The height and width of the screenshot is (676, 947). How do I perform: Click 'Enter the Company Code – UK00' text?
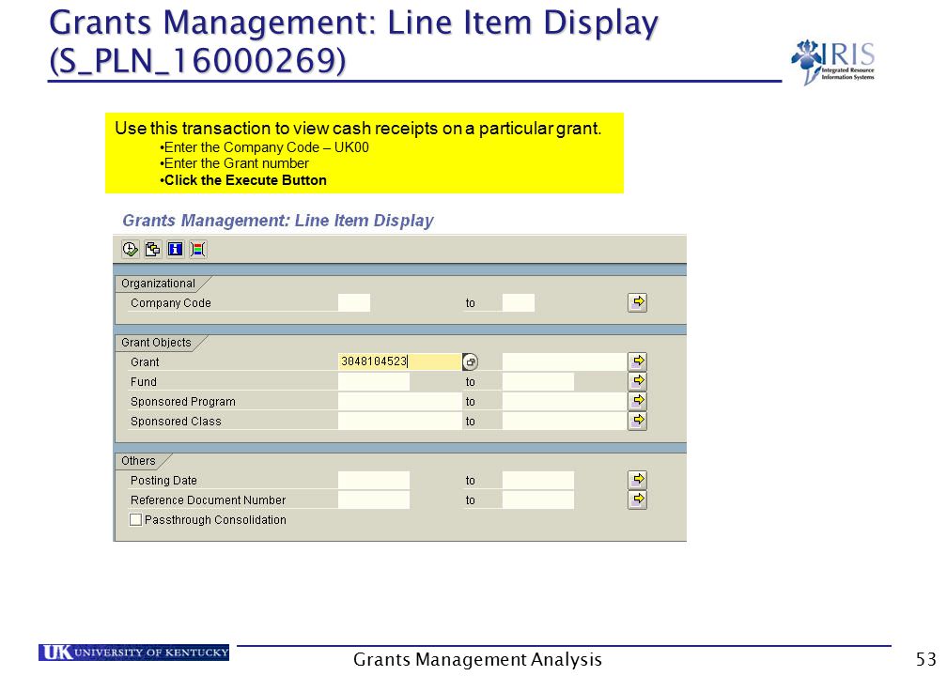pos(267,147)
